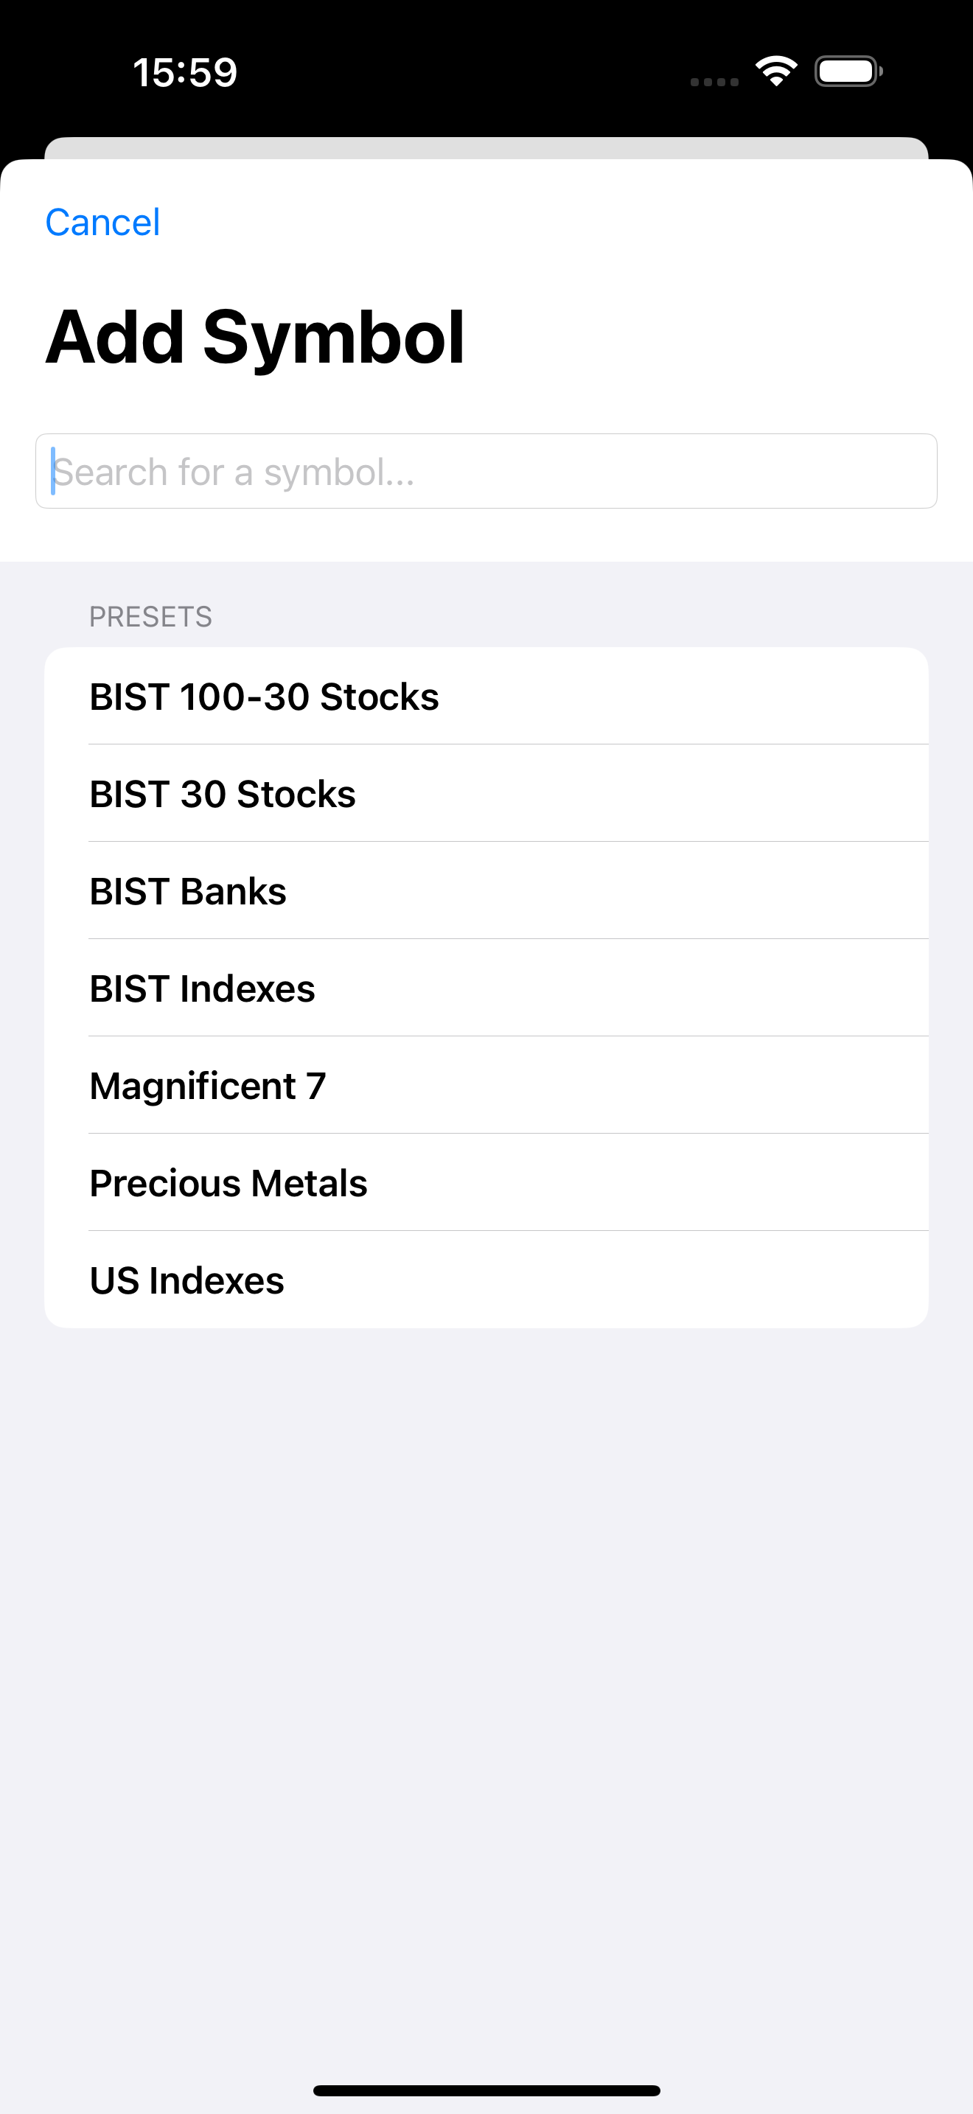Add the US Indexes preset
This screenshot has width=973, height=2114.
pos(486,1280)
